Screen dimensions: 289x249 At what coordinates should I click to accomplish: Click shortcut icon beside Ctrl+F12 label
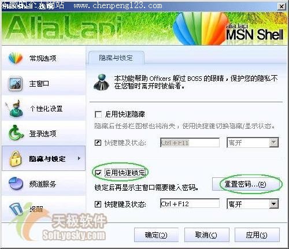click(98, 204)
